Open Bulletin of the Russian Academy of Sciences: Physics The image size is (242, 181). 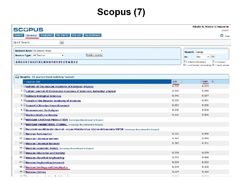click(x=59, y=86)
